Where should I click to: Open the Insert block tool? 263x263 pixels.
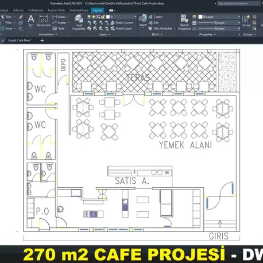coord(142,21)
